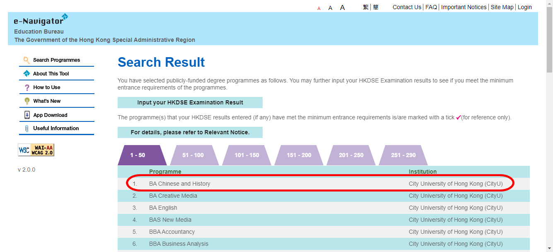Image resolution: width=553 pixels, height=252 pixels.
Task: Select the 1 - 50 results tab
Action: pos(142,155)
